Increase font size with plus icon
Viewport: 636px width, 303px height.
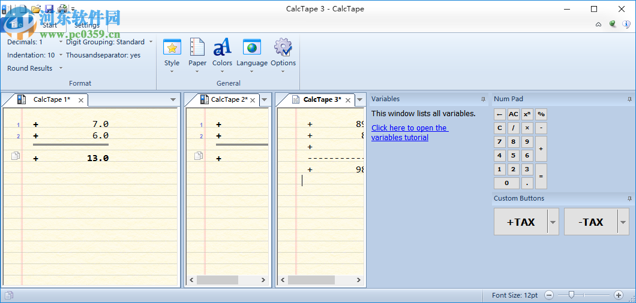click(x=619, y=295)
